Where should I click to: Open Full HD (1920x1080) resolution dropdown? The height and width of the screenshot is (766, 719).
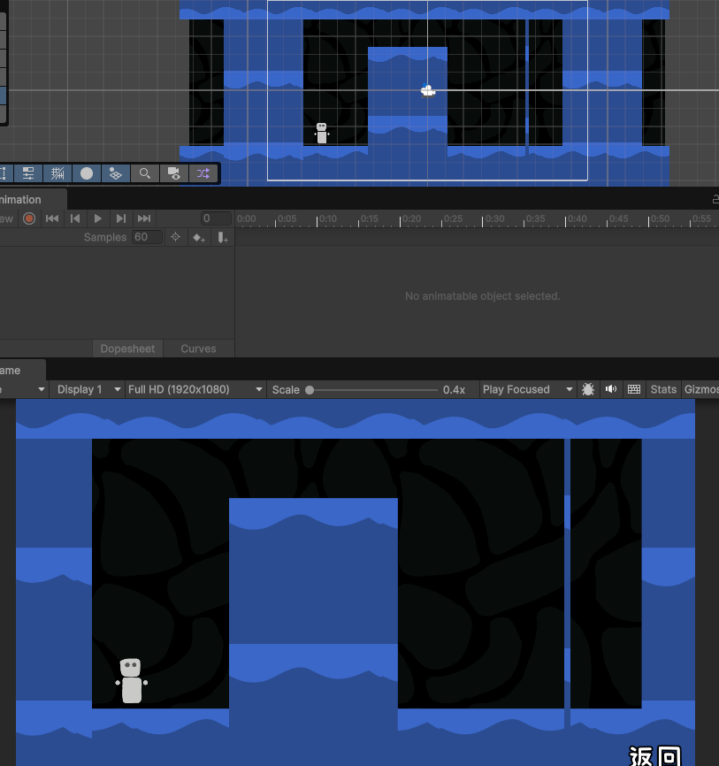click(195, 389)
